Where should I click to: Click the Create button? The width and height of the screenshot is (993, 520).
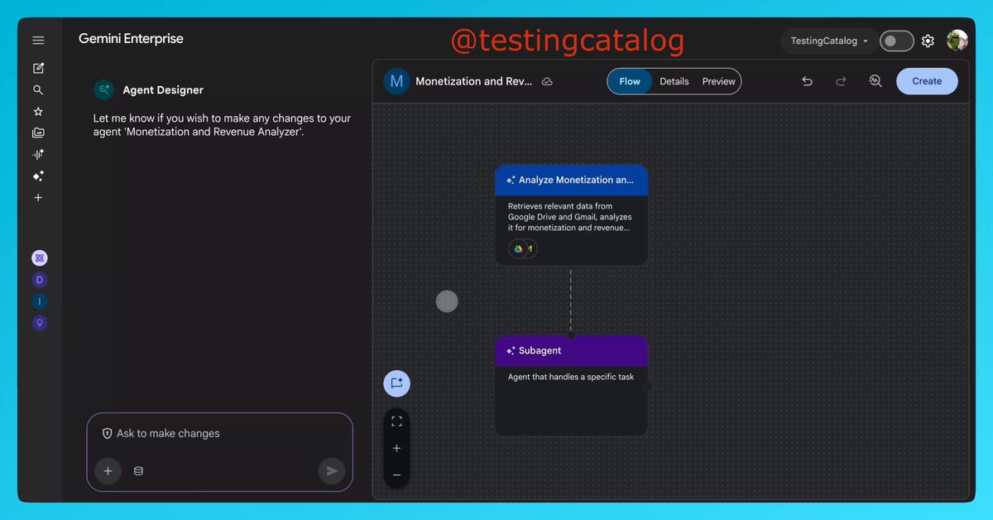927,81
